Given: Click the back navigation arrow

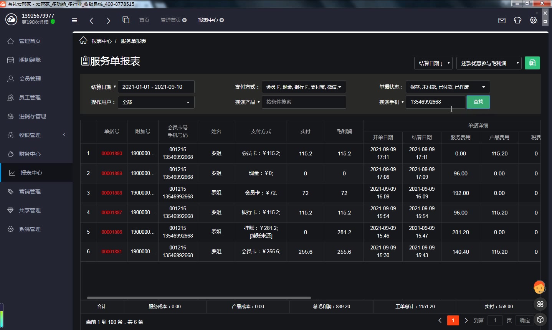Looking at the screenshot, I should (x=91, y=20).
